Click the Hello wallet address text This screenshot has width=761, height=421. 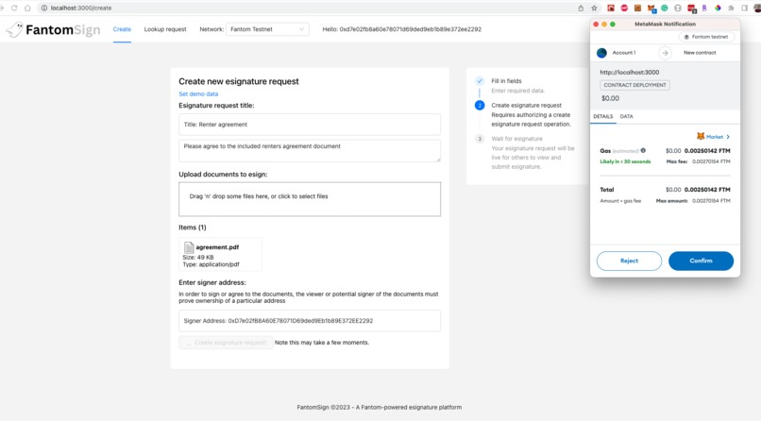click(x=402, y=29)
